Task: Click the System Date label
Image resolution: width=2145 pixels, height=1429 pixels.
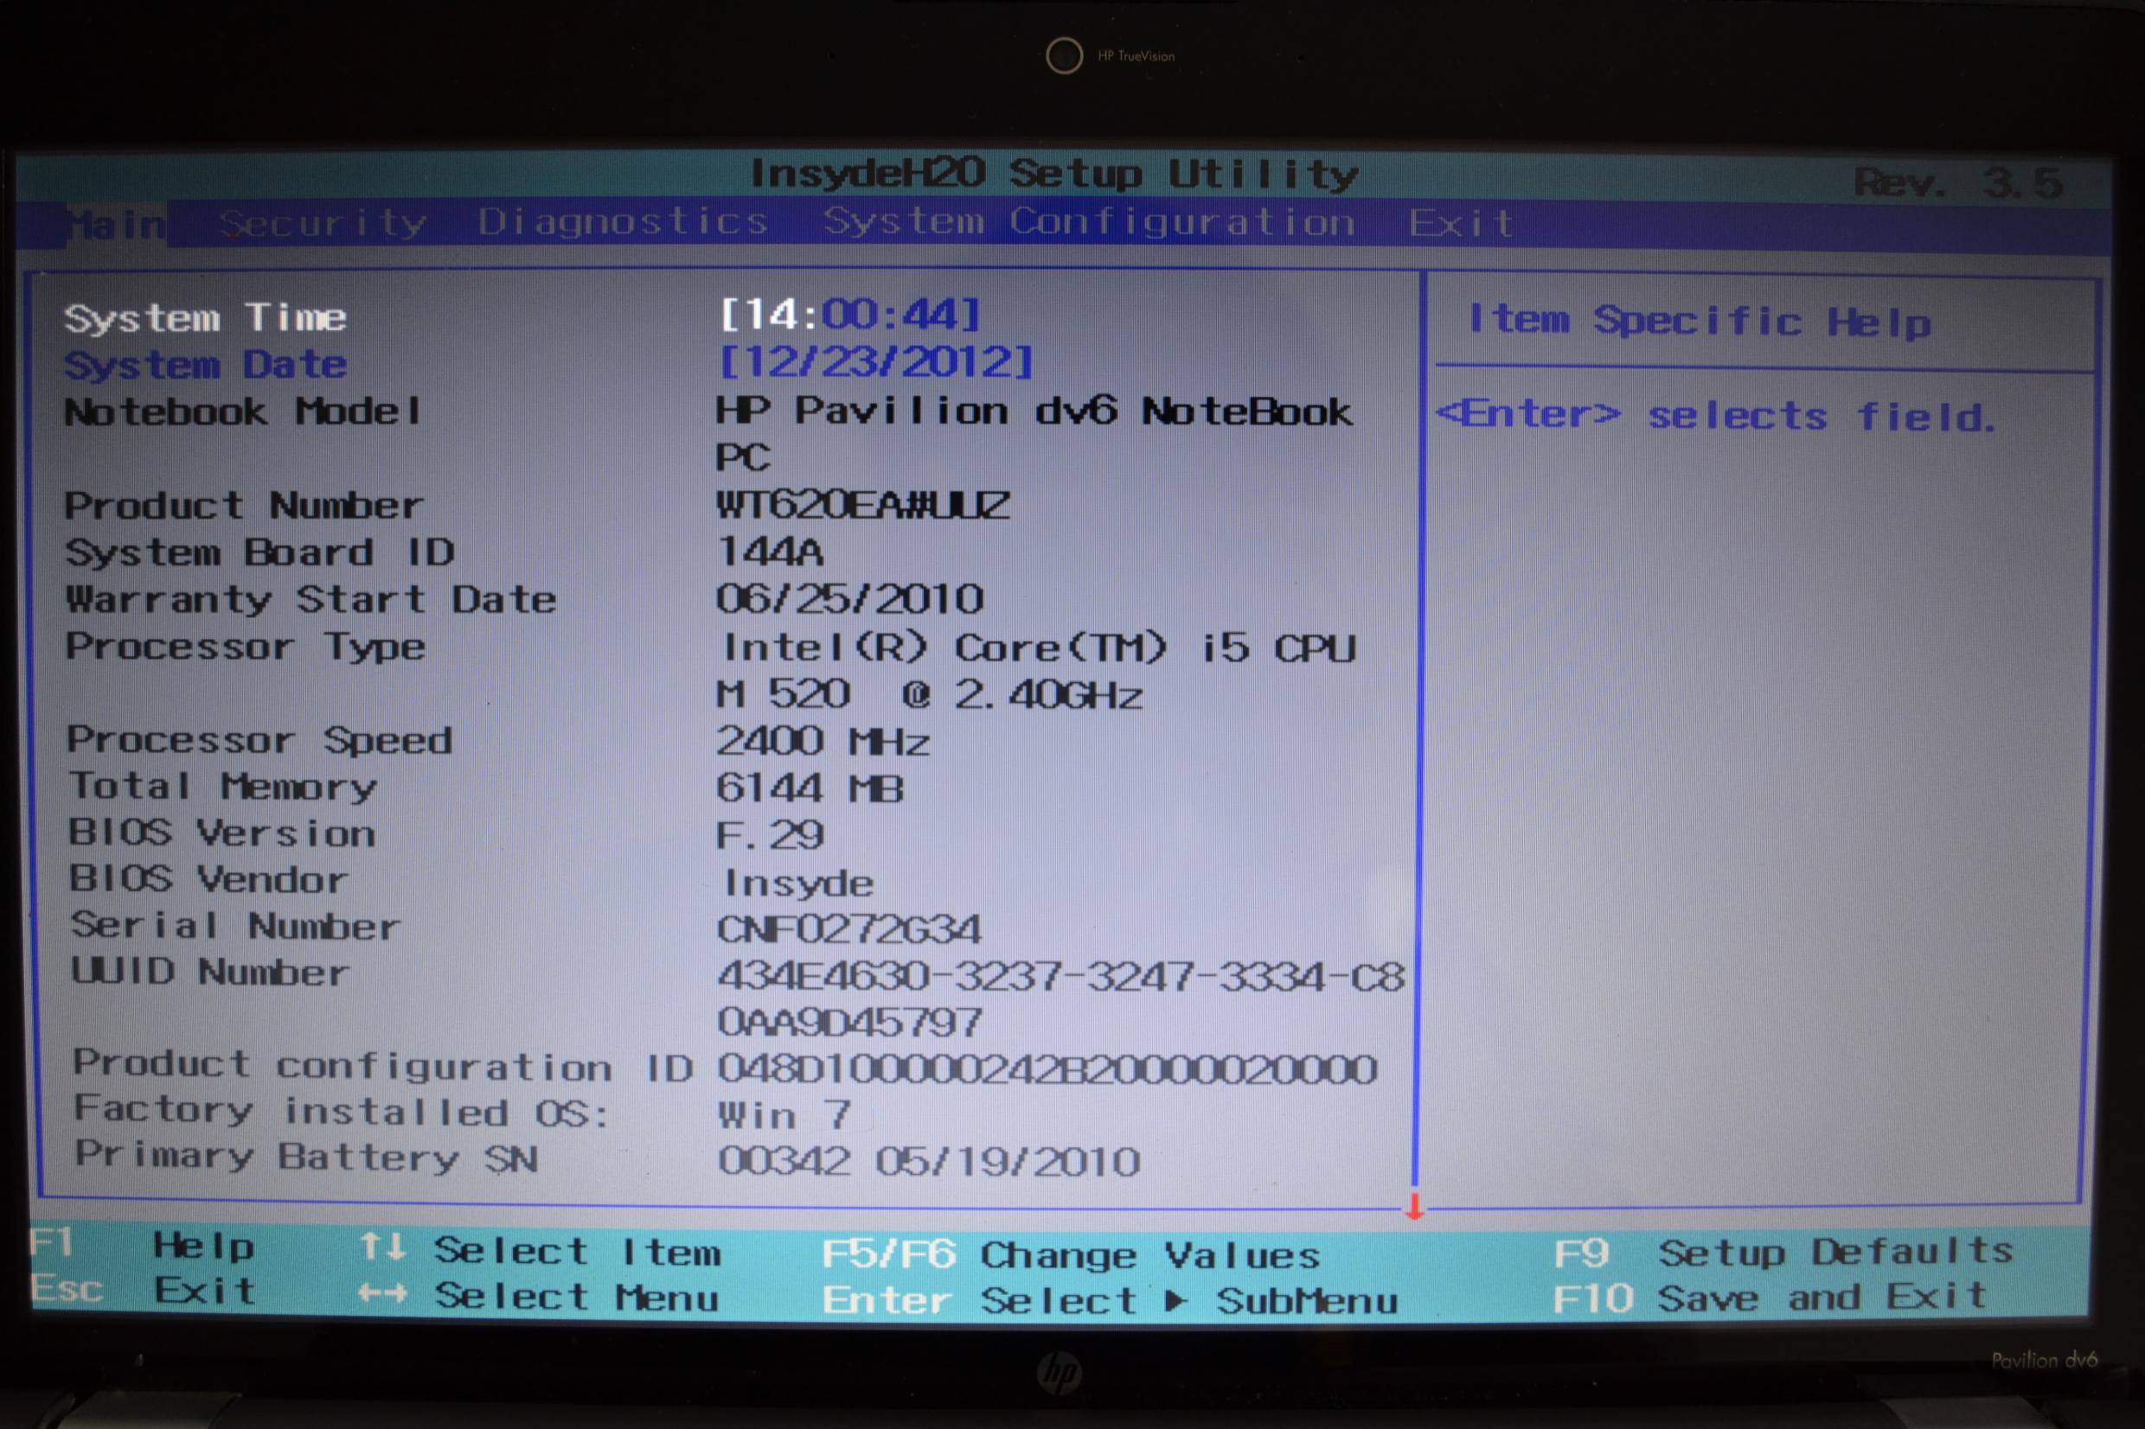Action: pos(205,365)
